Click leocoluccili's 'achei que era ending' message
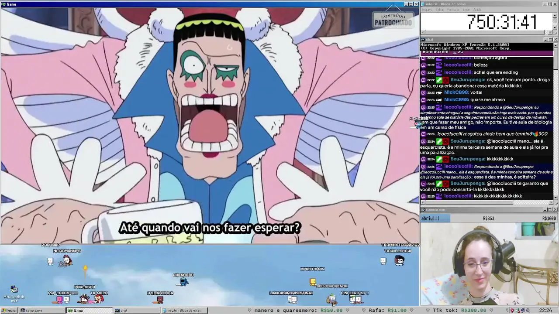Viewport: 559px width, 314px height. click(496, 72)
